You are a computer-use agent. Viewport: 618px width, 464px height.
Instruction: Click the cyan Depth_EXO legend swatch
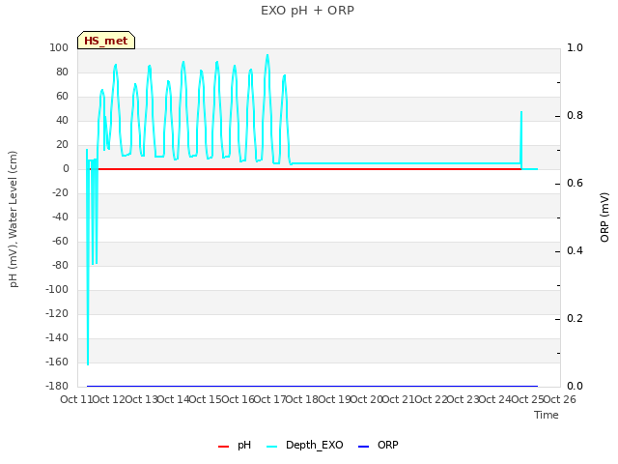click(272, 447)
